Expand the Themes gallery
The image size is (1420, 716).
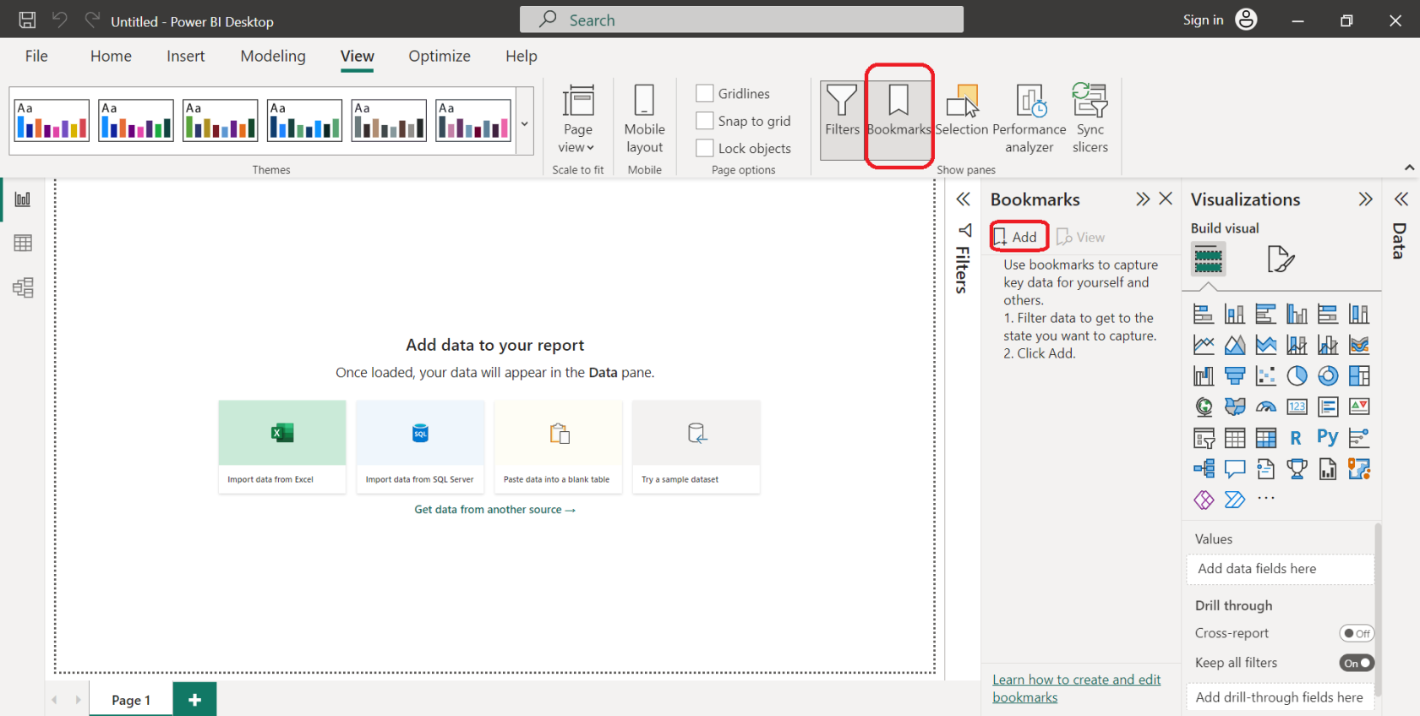click(524, 123)
